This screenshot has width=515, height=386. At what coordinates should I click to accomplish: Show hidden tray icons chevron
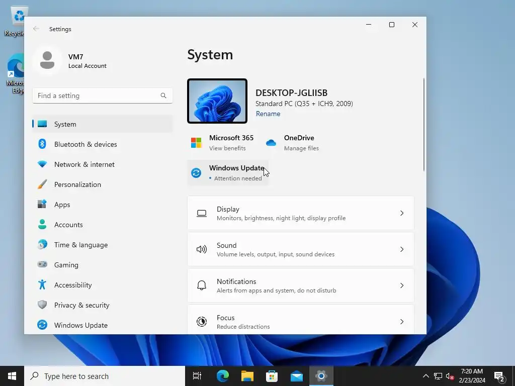pos(425,376)
